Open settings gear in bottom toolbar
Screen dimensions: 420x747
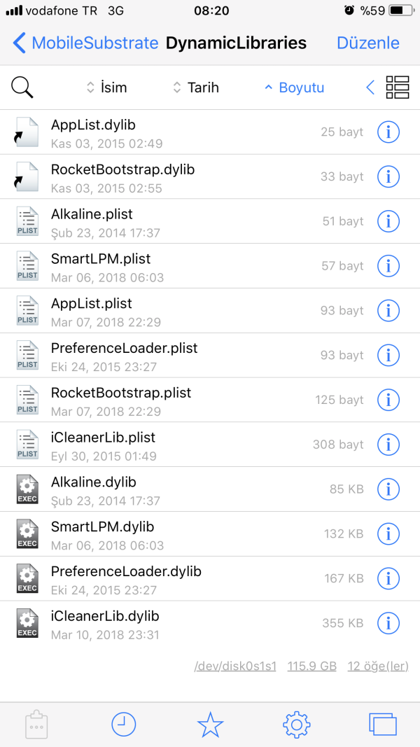pos(296,725)
